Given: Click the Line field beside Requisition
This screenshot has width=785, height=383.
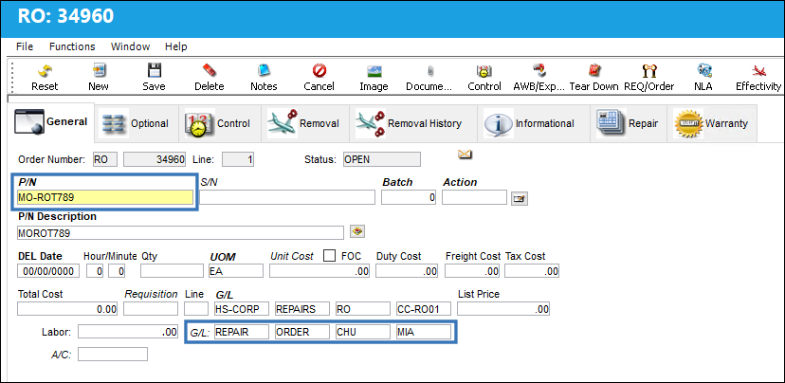Looking at the screenshot, I should click(196, 309).
